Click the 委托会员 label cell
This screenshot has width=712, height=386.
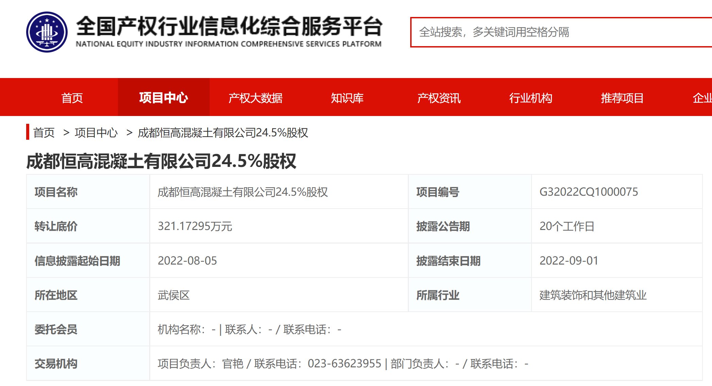[88, 329]
